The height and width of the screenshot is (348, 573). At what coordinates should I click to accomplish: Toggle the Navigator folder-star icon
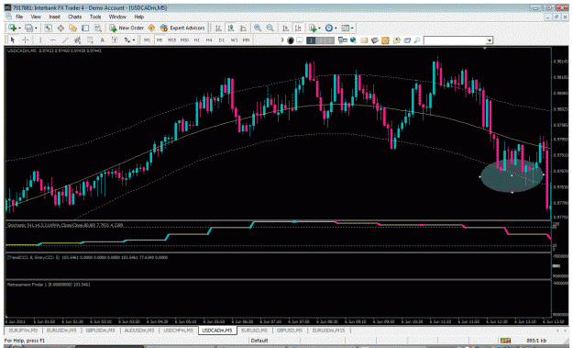pyautogui.click(x=72, y=28)
